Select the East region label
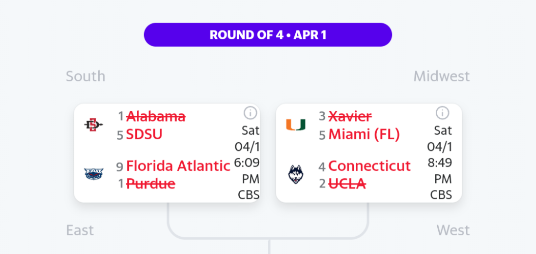The width and height of the screenshot is (536, 254). click(79, 231)
